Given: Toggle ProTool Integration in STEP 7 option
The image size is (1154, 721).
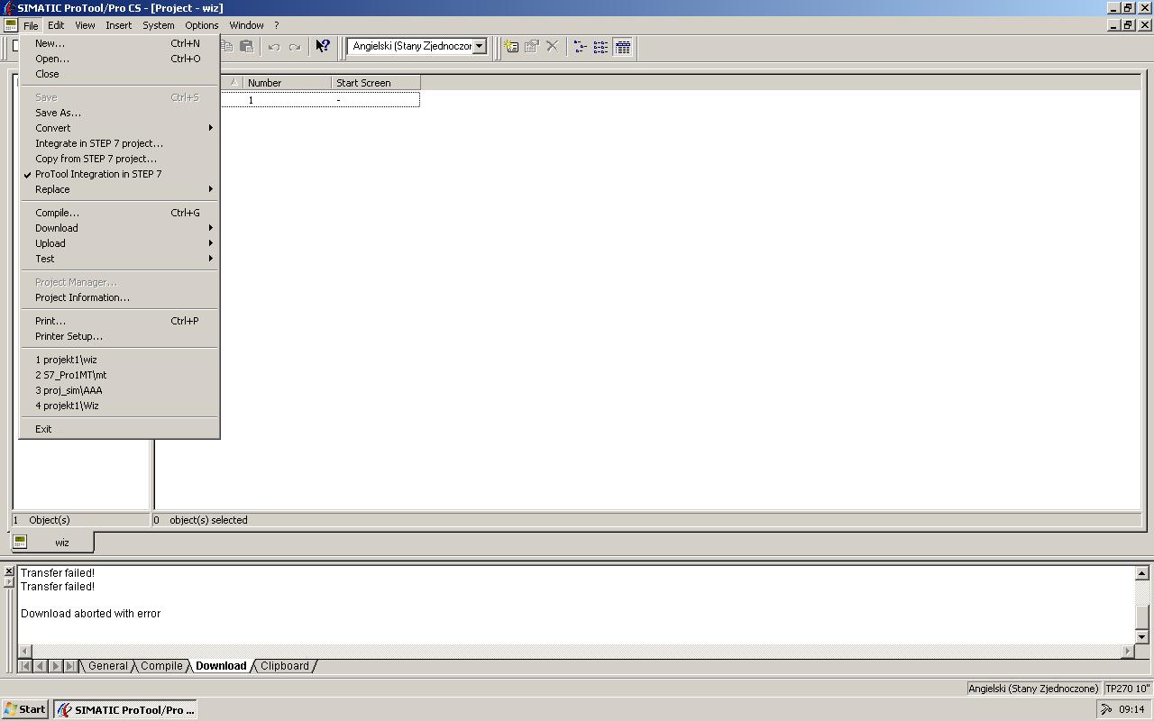Looking at the screenshot, I should (119, 174).
